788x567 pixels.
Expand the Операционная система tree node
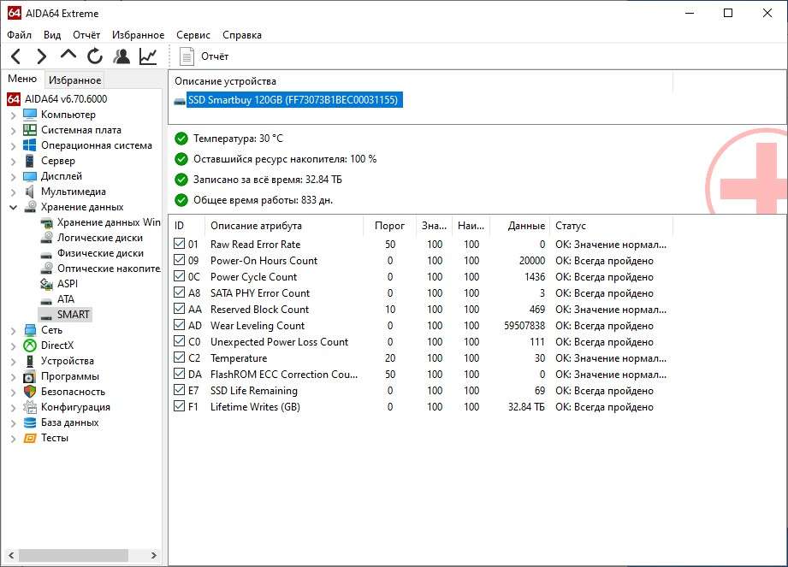point(13,146)
